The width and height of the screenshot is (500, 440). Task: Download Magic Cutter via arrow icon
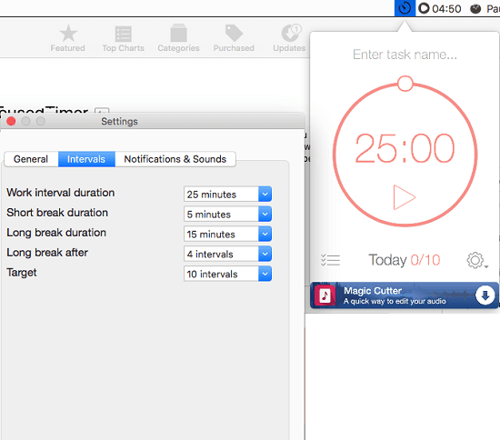[x=485, y=295]
